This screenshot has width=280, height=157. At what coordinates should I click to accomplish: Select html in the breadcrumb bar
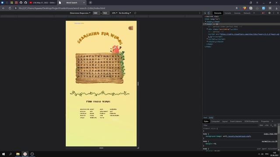click(x=205, y=118)
